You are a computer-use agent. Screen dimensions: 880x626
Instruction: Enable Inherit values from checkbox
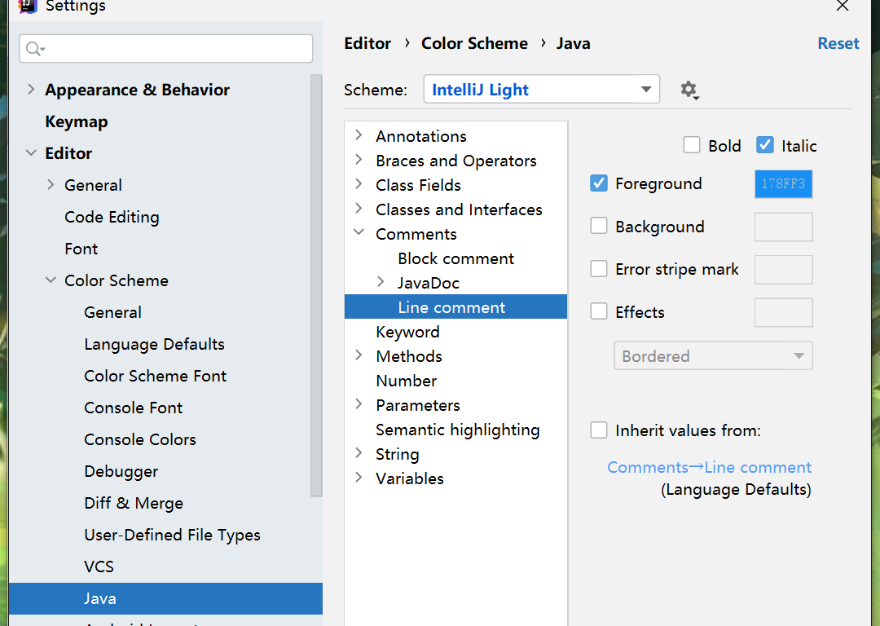(x=599, y=430)
